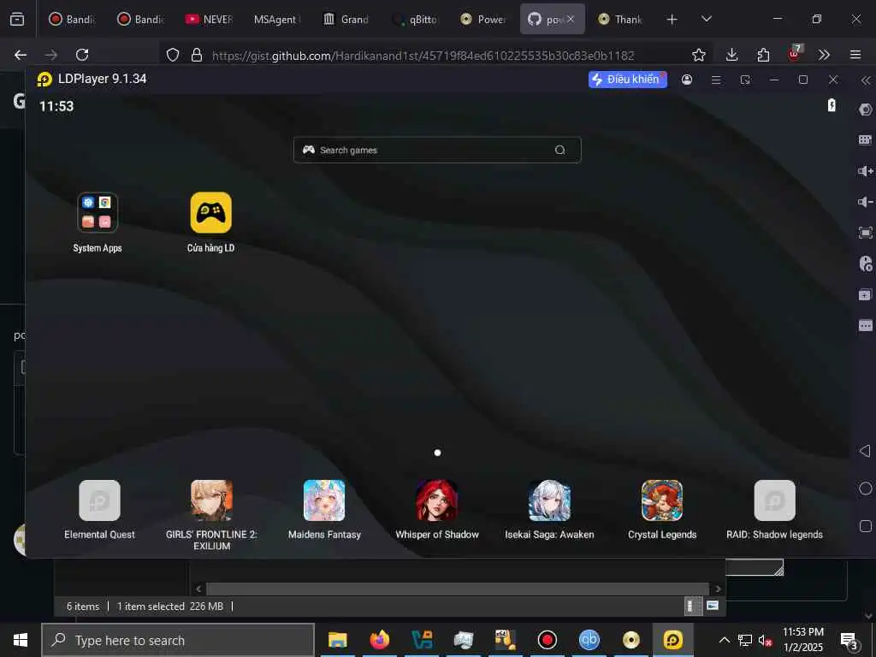Expand the list all tabs dropdown
This screenshot has width=876, height=657.
pyautogui.click(x=707, y=19)
